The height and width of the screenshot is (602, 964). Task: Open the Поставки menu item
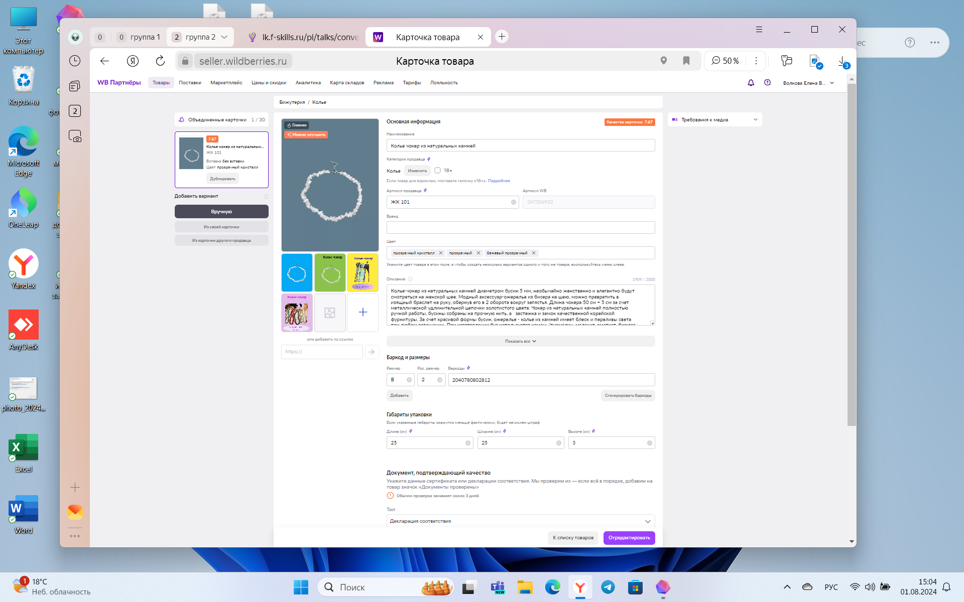[x=190, y=83]
